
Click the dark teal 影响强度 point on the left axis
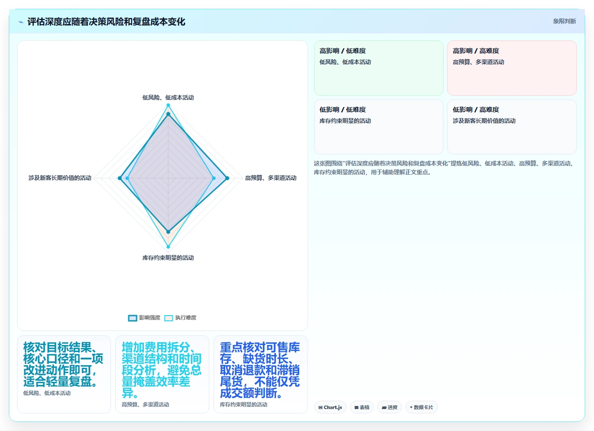[x=120, y=178]
